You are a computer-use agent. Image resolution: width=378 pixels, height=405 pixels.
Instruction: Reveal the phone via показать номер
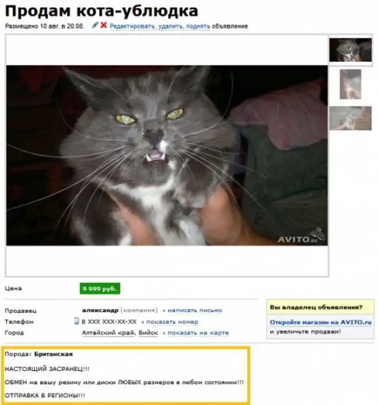(x=172, y=322)
